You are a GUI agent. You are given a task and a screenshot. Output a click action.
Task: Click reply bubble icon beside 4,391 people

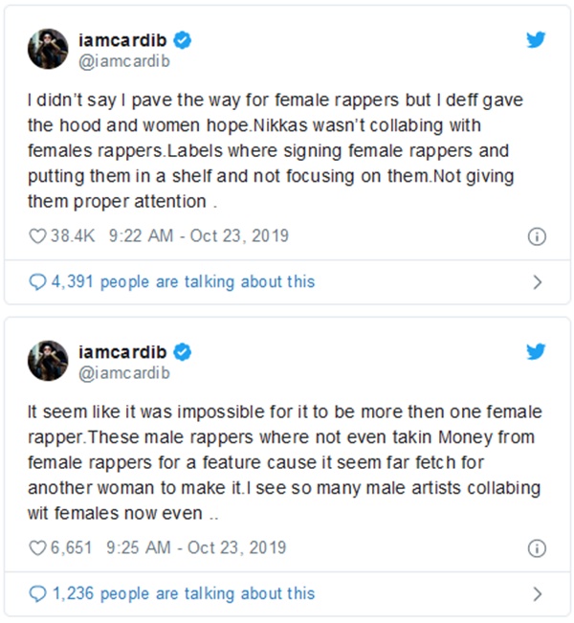[37, 281]
